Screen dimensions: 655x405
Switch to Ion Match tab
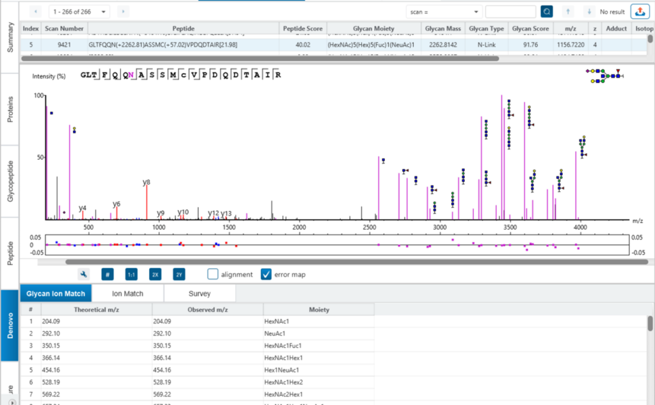coord(127,294)
